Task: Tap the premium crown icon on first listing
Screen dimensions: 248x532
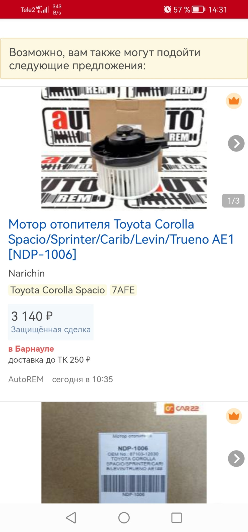Action: click(x=234, y=101)
